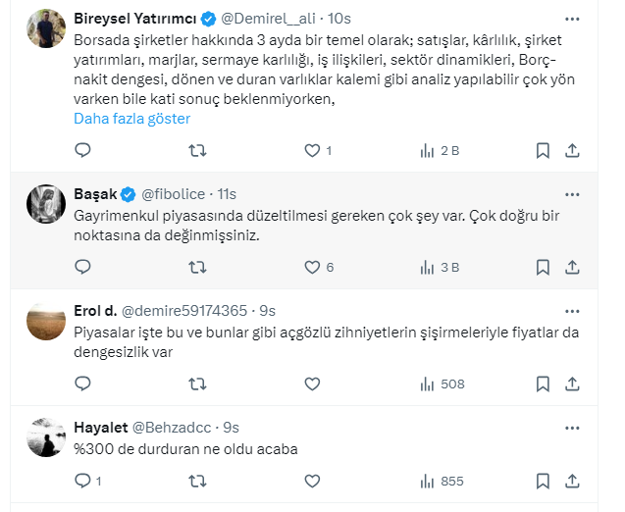Share Bireysel Yatırımcı's tweet
625x512 pixels.
point(574,150)
